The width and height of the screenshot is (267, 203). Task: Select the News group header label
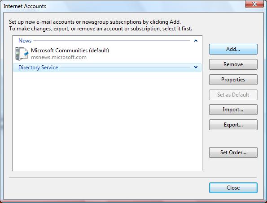(25, 41)
